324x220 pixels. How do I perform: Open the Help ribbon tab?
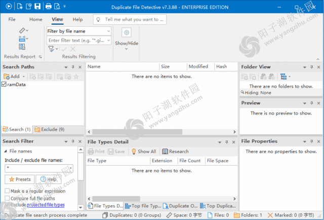(77, 19)
